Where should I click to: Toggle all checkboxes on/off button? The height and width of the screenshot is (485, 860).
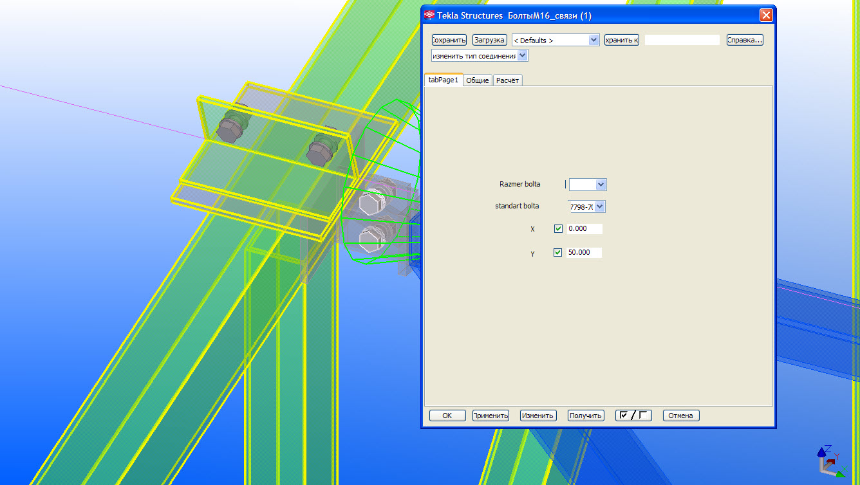tap(633, 416)
